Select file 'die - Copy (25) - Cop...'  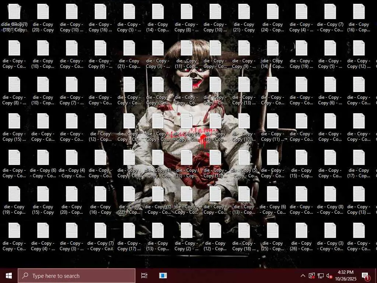(273, 238)
